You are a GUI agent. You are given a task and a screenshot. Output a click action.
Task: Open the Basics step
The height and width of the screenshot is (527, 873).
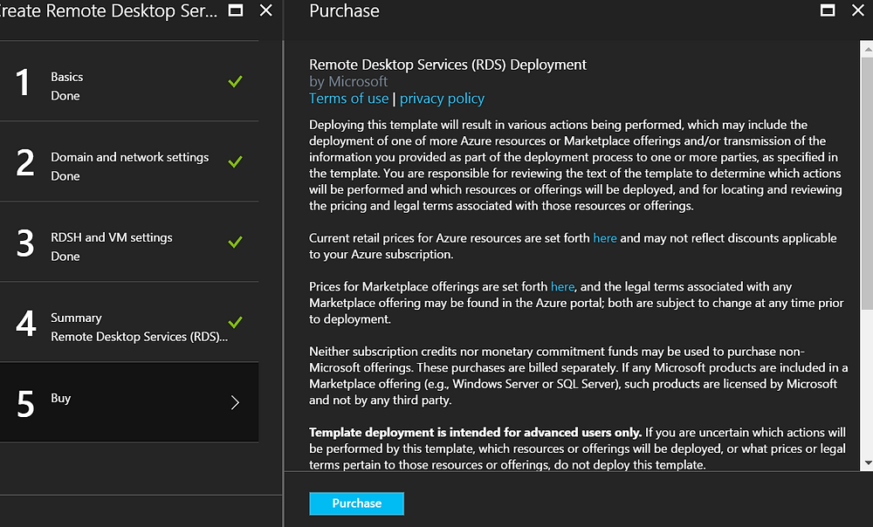tap(129, 81)
